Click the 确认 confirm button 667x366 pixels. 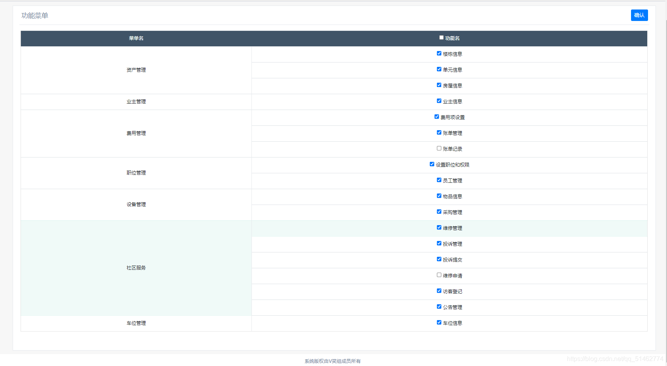(639, 15)
